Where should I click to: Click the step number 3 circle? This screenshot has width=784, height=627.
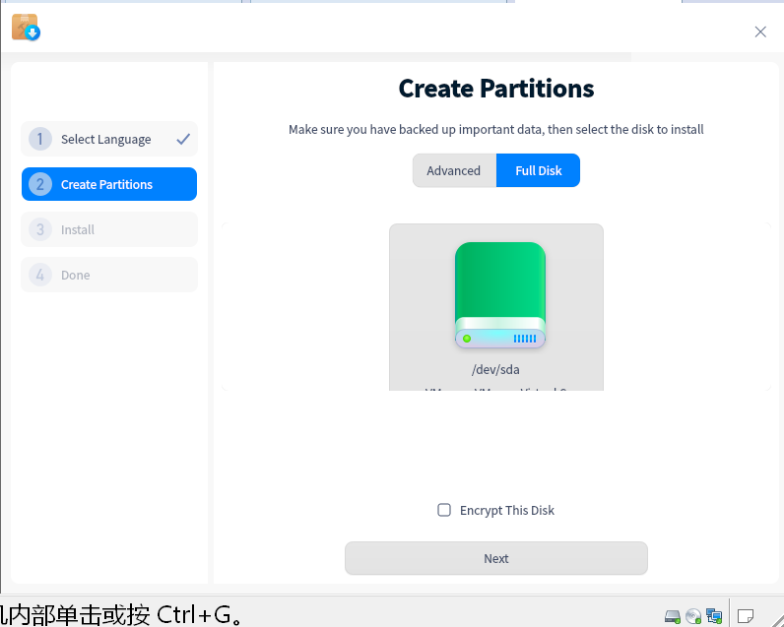pos(40,229)
